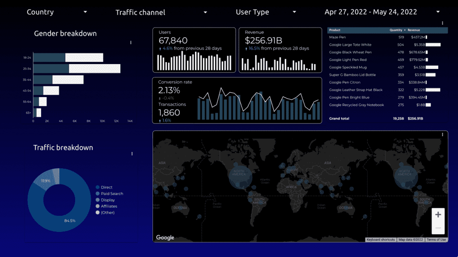Click the Keyboard shortcuts map button
This screenshot has height=257, width=458.
(x=381, y=240)
